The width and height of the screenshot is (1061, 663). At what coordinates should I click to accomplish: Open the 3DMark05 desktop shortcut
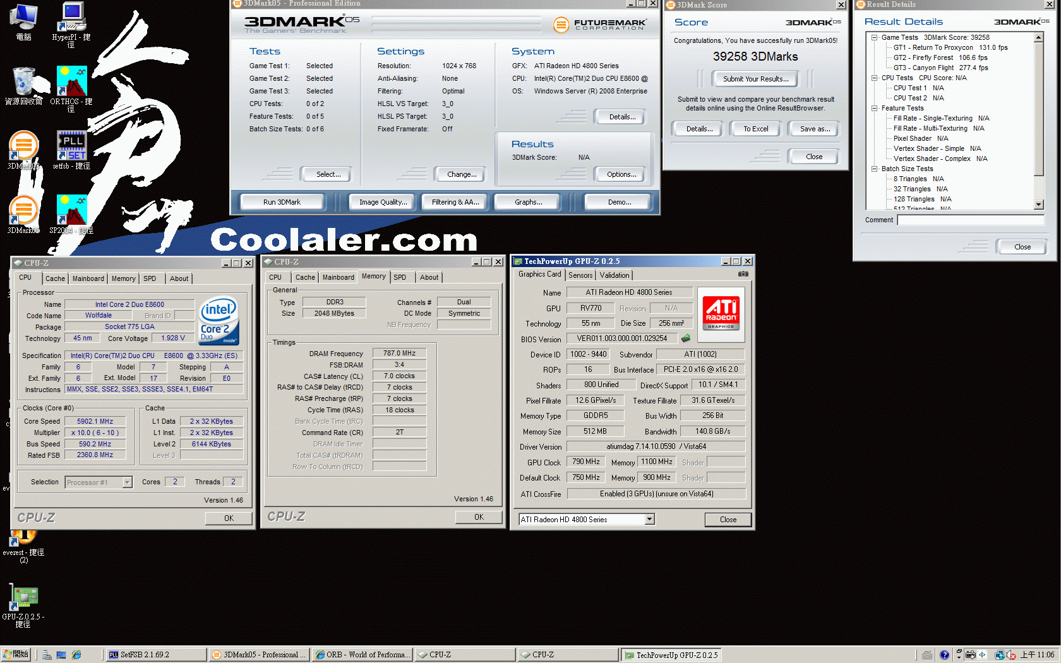click(23, 215)
